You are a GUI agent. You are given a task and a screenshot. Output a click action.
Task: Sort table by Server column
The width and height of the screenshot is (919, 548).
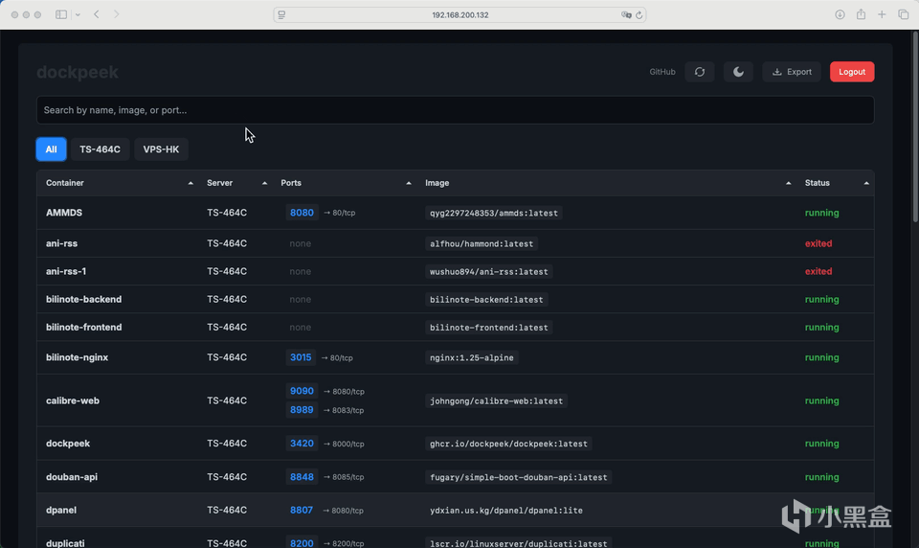[x=219, y=183]
